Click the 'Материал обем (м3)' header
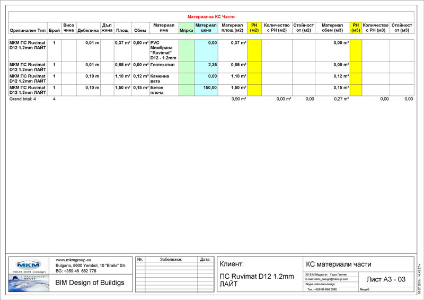The width and height of the screenshot is (424, 300). click(332, 28)
